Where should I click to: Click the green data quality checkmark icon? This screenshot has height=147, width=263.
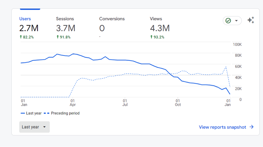click(228, 21)
